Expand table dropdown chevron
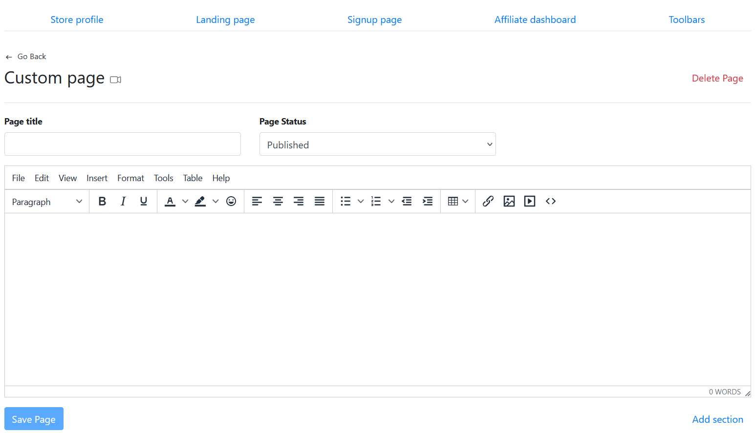Screen dimensions: 755x433 click(x=465, y=201)
